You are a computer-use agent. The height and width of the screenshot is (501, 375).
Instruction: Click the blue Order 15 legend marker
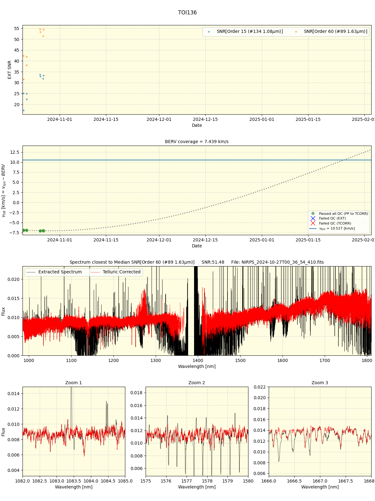(x=209, y=32)
